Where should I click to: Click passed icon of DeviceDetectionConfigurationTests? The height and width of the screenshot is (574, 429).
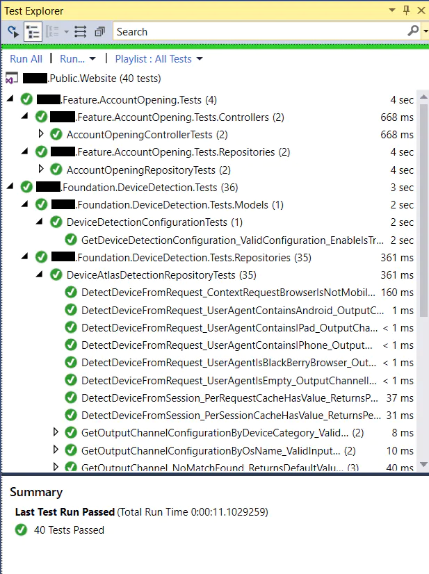56,222
